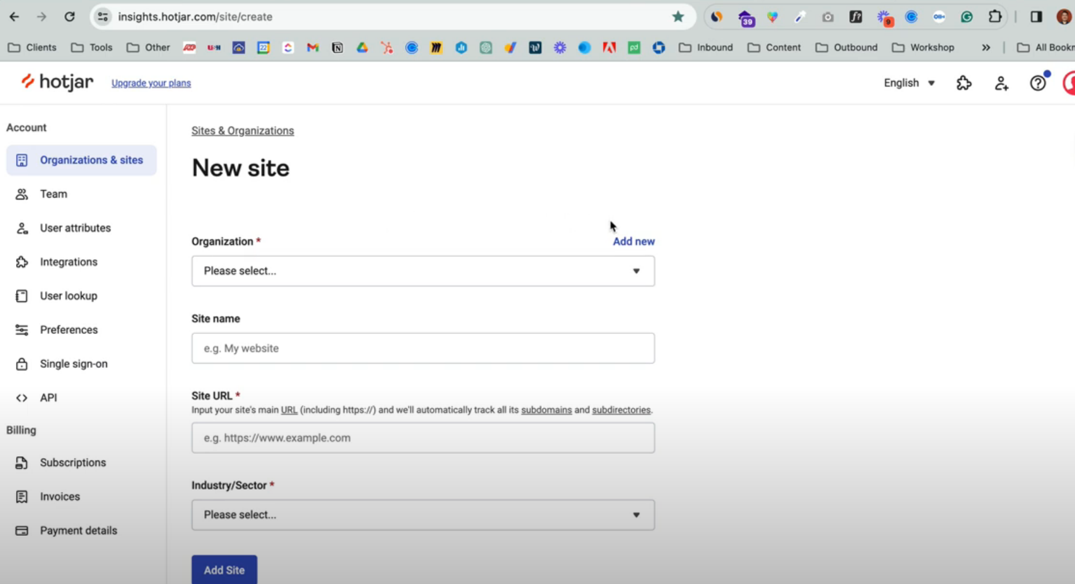Open the Content bookmarks folder
Viewport: 1075px width, 584px height.
coord(774,48)
